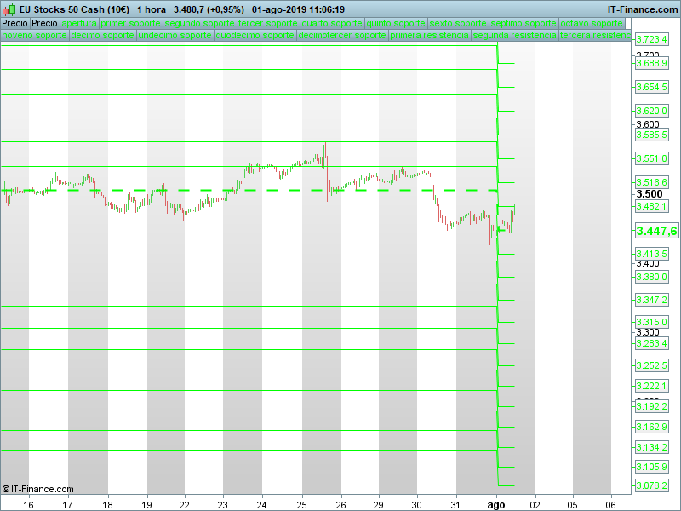The width and height of the screenshot is (681, 511).
Task: Click the noveno soporte label
Action: 35,35
